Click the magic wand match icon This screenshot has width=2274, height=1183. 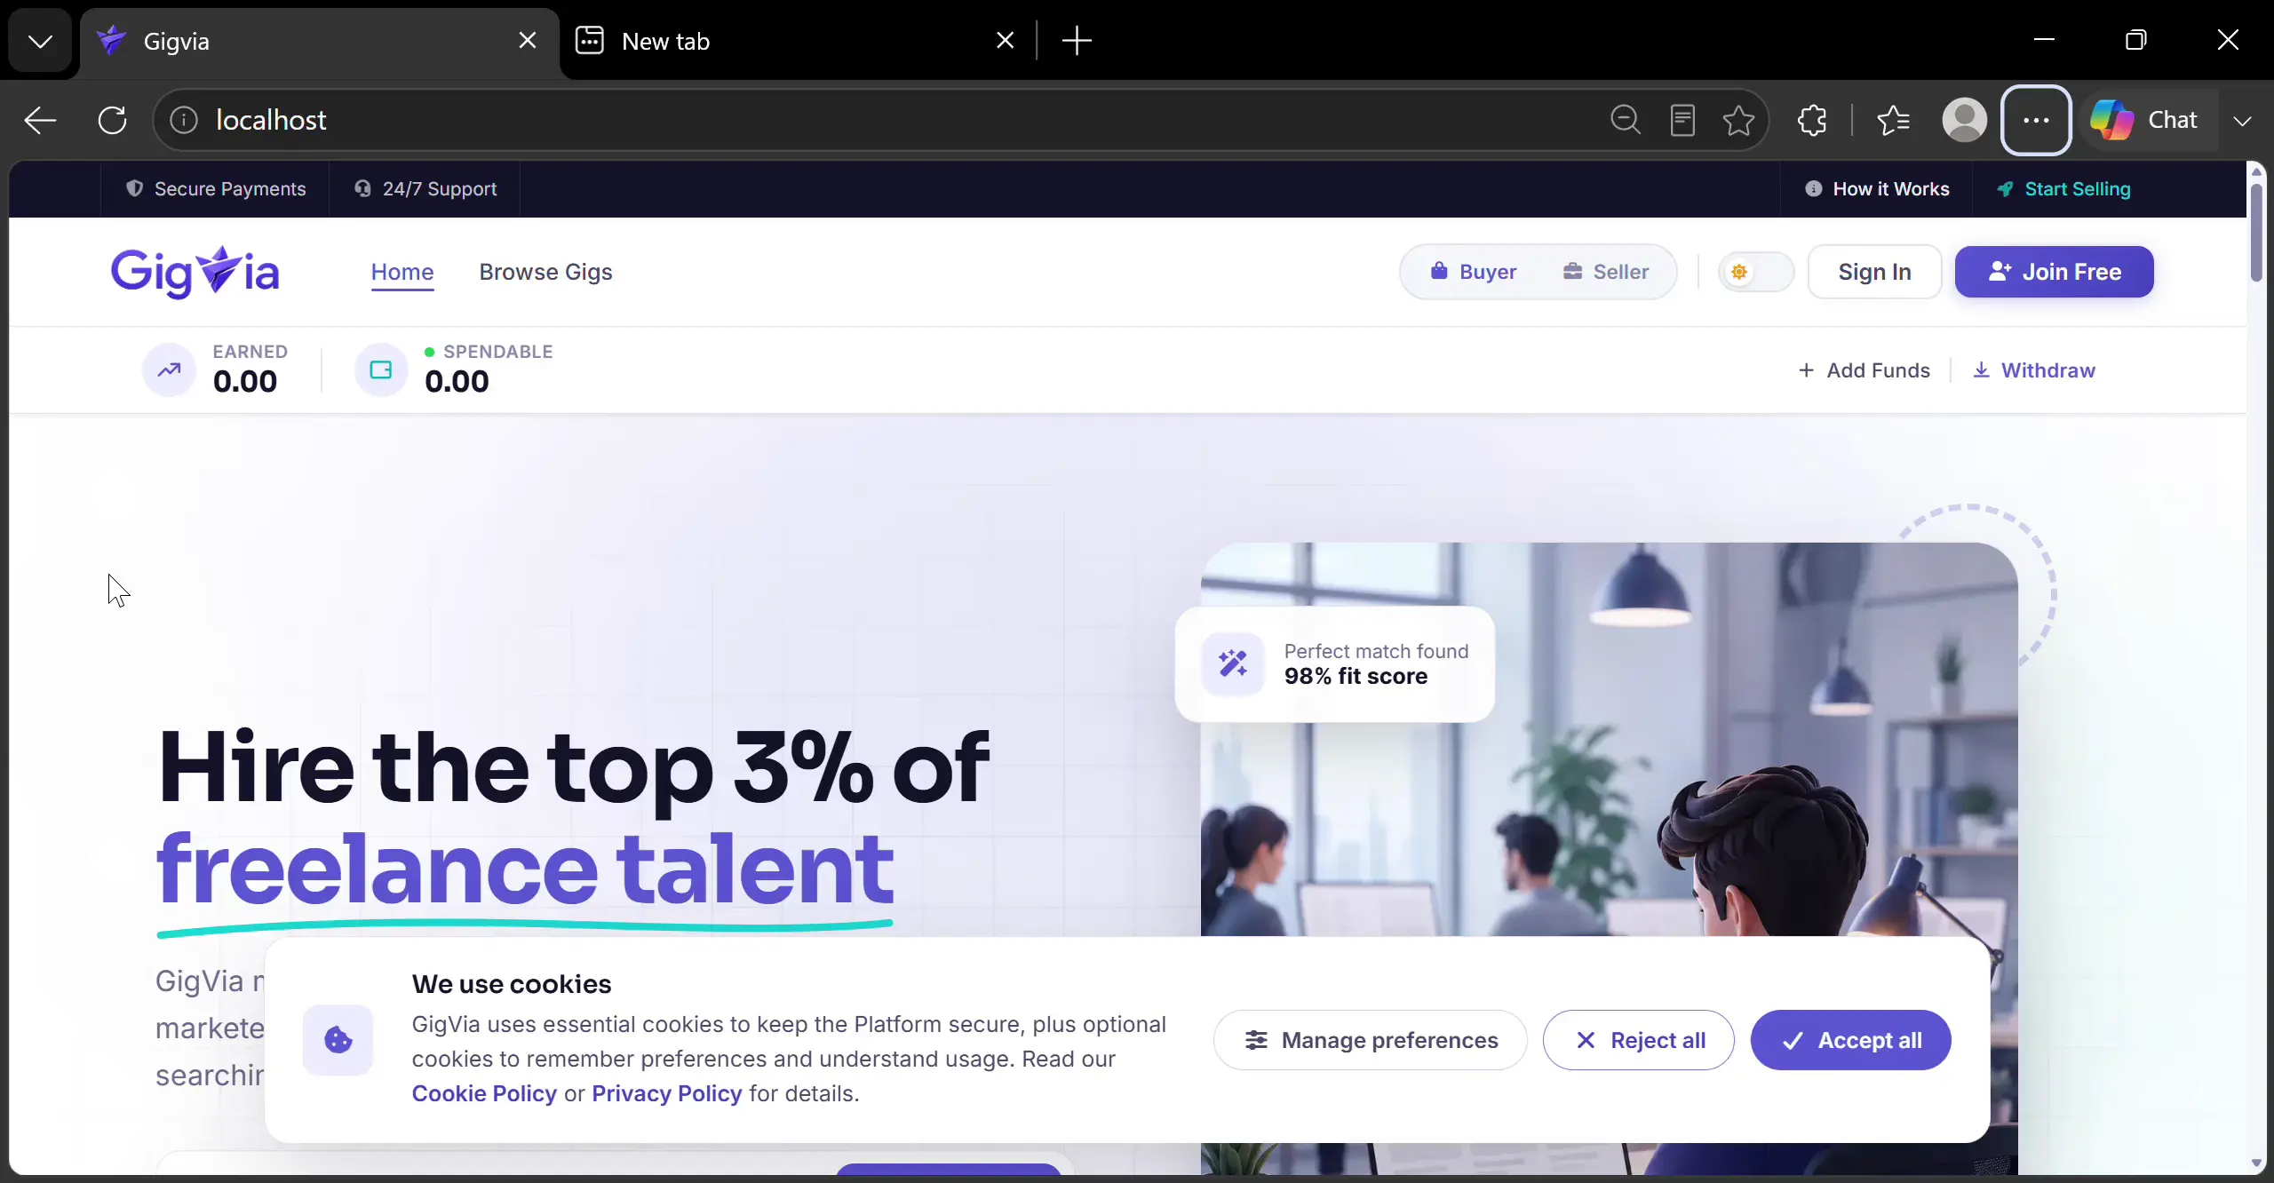click(1233, 663)
